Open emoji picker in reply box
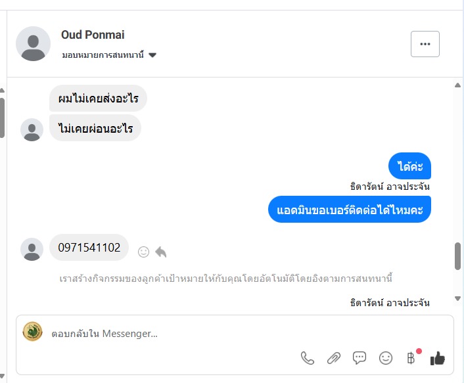The width and height of the screenshot is (464, 383). (386, 358)
